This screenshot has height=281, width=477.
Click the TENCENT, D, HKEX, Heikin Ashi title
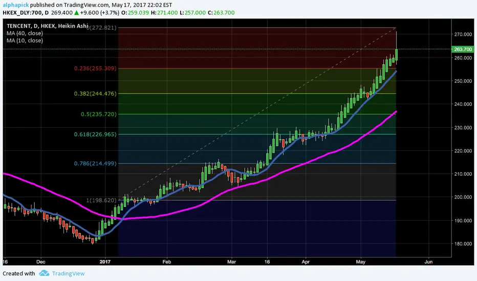[47, 26]
